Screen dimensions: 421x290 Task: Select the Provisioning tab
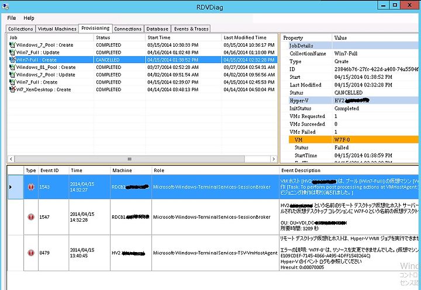(x=95, y=28)
